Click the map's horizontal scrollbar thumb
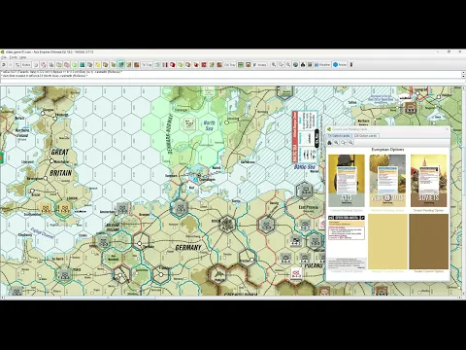This screenshot has height=350, width=466. coord(108,297)
